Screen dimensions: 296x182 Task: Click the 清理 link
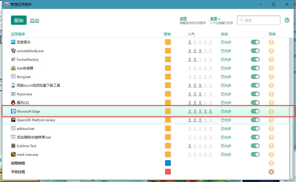point(183,19)
